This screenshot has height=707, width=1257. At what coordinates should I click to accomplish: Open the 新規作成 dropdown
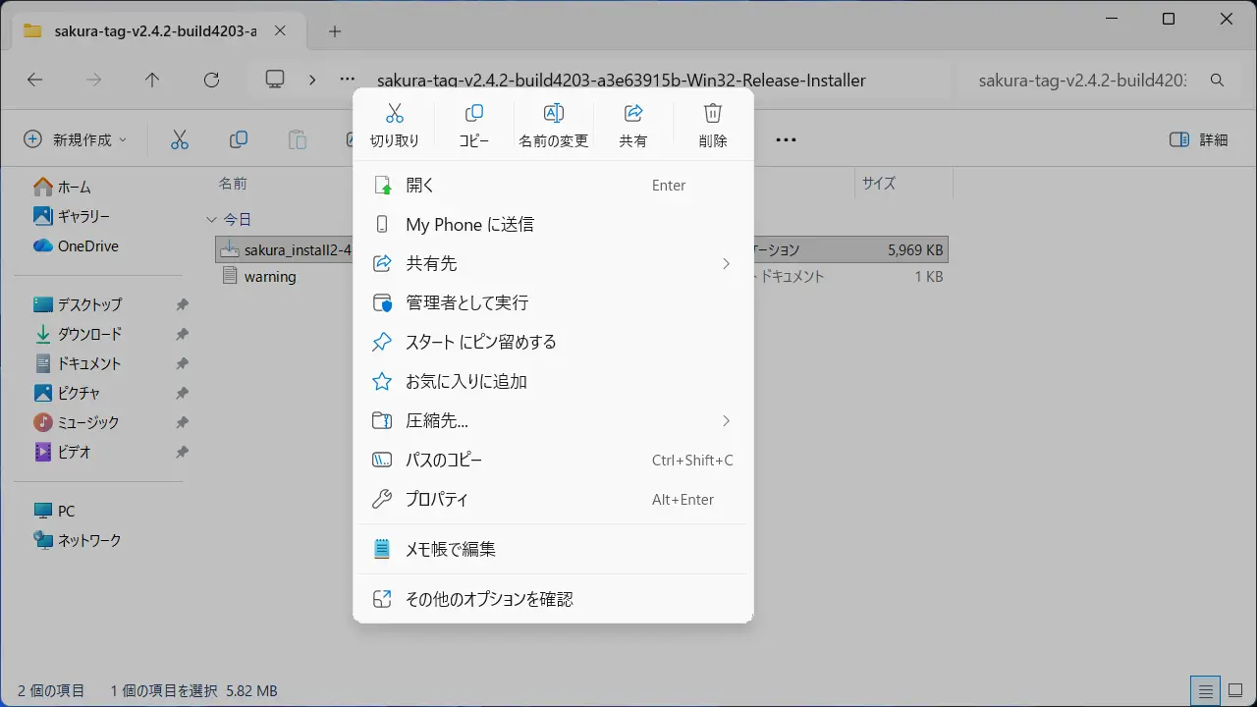tap(76, 139)
